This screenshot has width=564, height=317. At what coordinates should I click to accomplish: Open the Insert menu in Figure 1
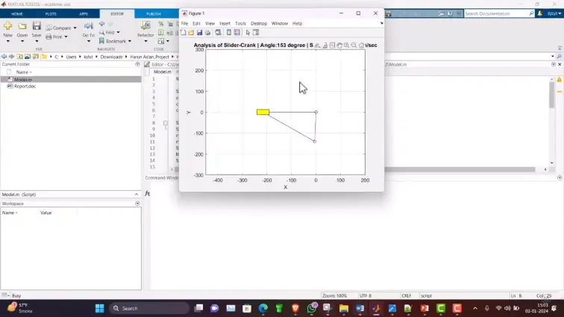tap(225, 23)
